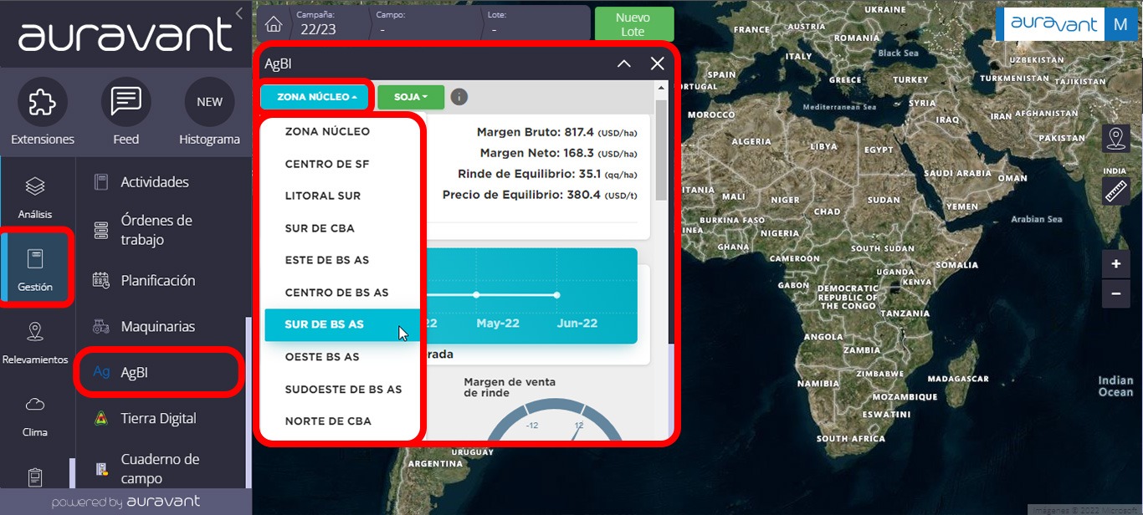Zoom out on the map
This screenshot has height=515, width=1143.
pyautogui.click(x=1116, y=294)
